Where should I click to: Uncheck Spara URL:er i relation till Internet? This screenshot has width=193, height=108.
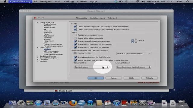[x=75, y=47]
